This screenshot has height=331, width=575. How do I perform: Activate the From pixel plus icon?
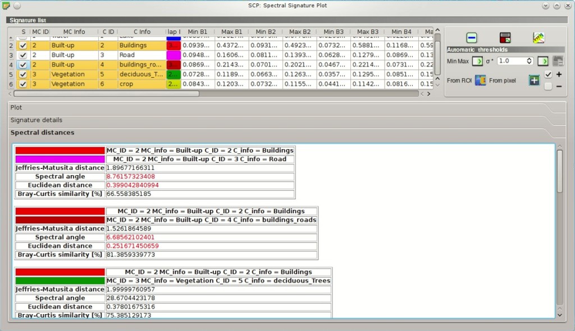(535, 80)
